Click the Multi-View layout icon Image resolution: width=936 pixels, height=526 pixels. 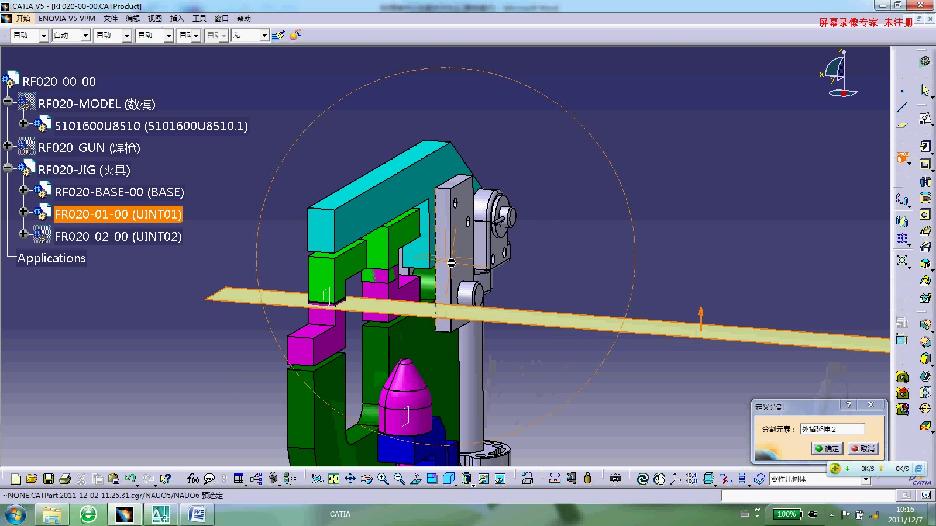point(432,479)
